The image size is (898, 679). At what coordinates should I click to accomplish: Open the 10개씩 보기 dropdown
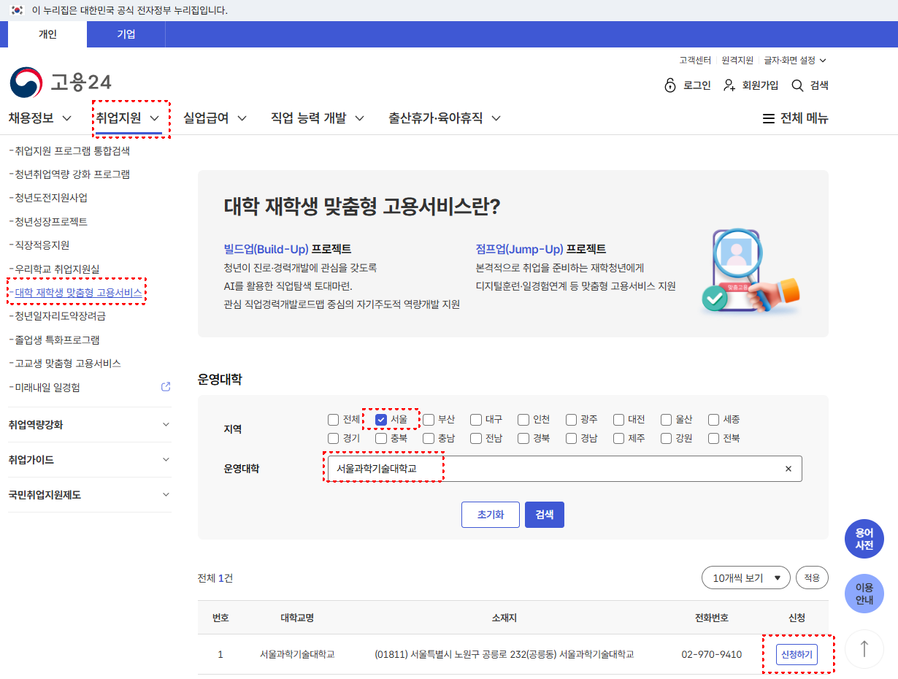click(745, 578)
